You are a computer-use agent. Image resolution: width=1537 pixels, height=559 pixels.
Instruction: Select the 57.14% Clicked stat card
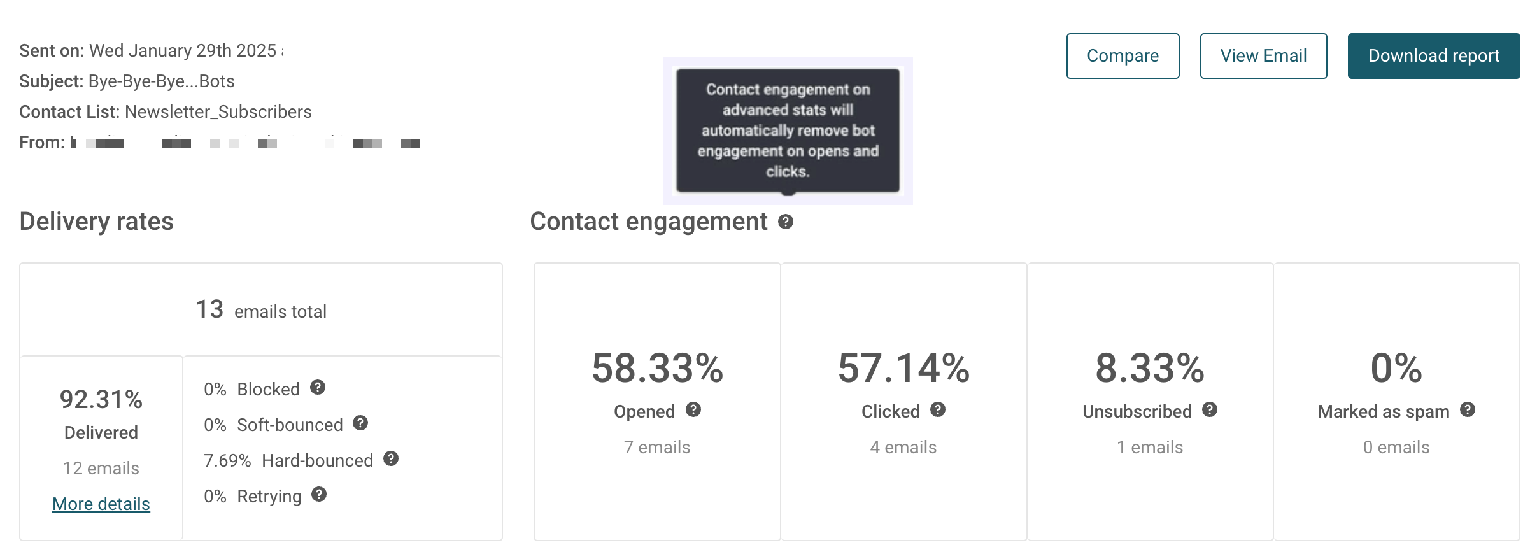coord(903,402)
